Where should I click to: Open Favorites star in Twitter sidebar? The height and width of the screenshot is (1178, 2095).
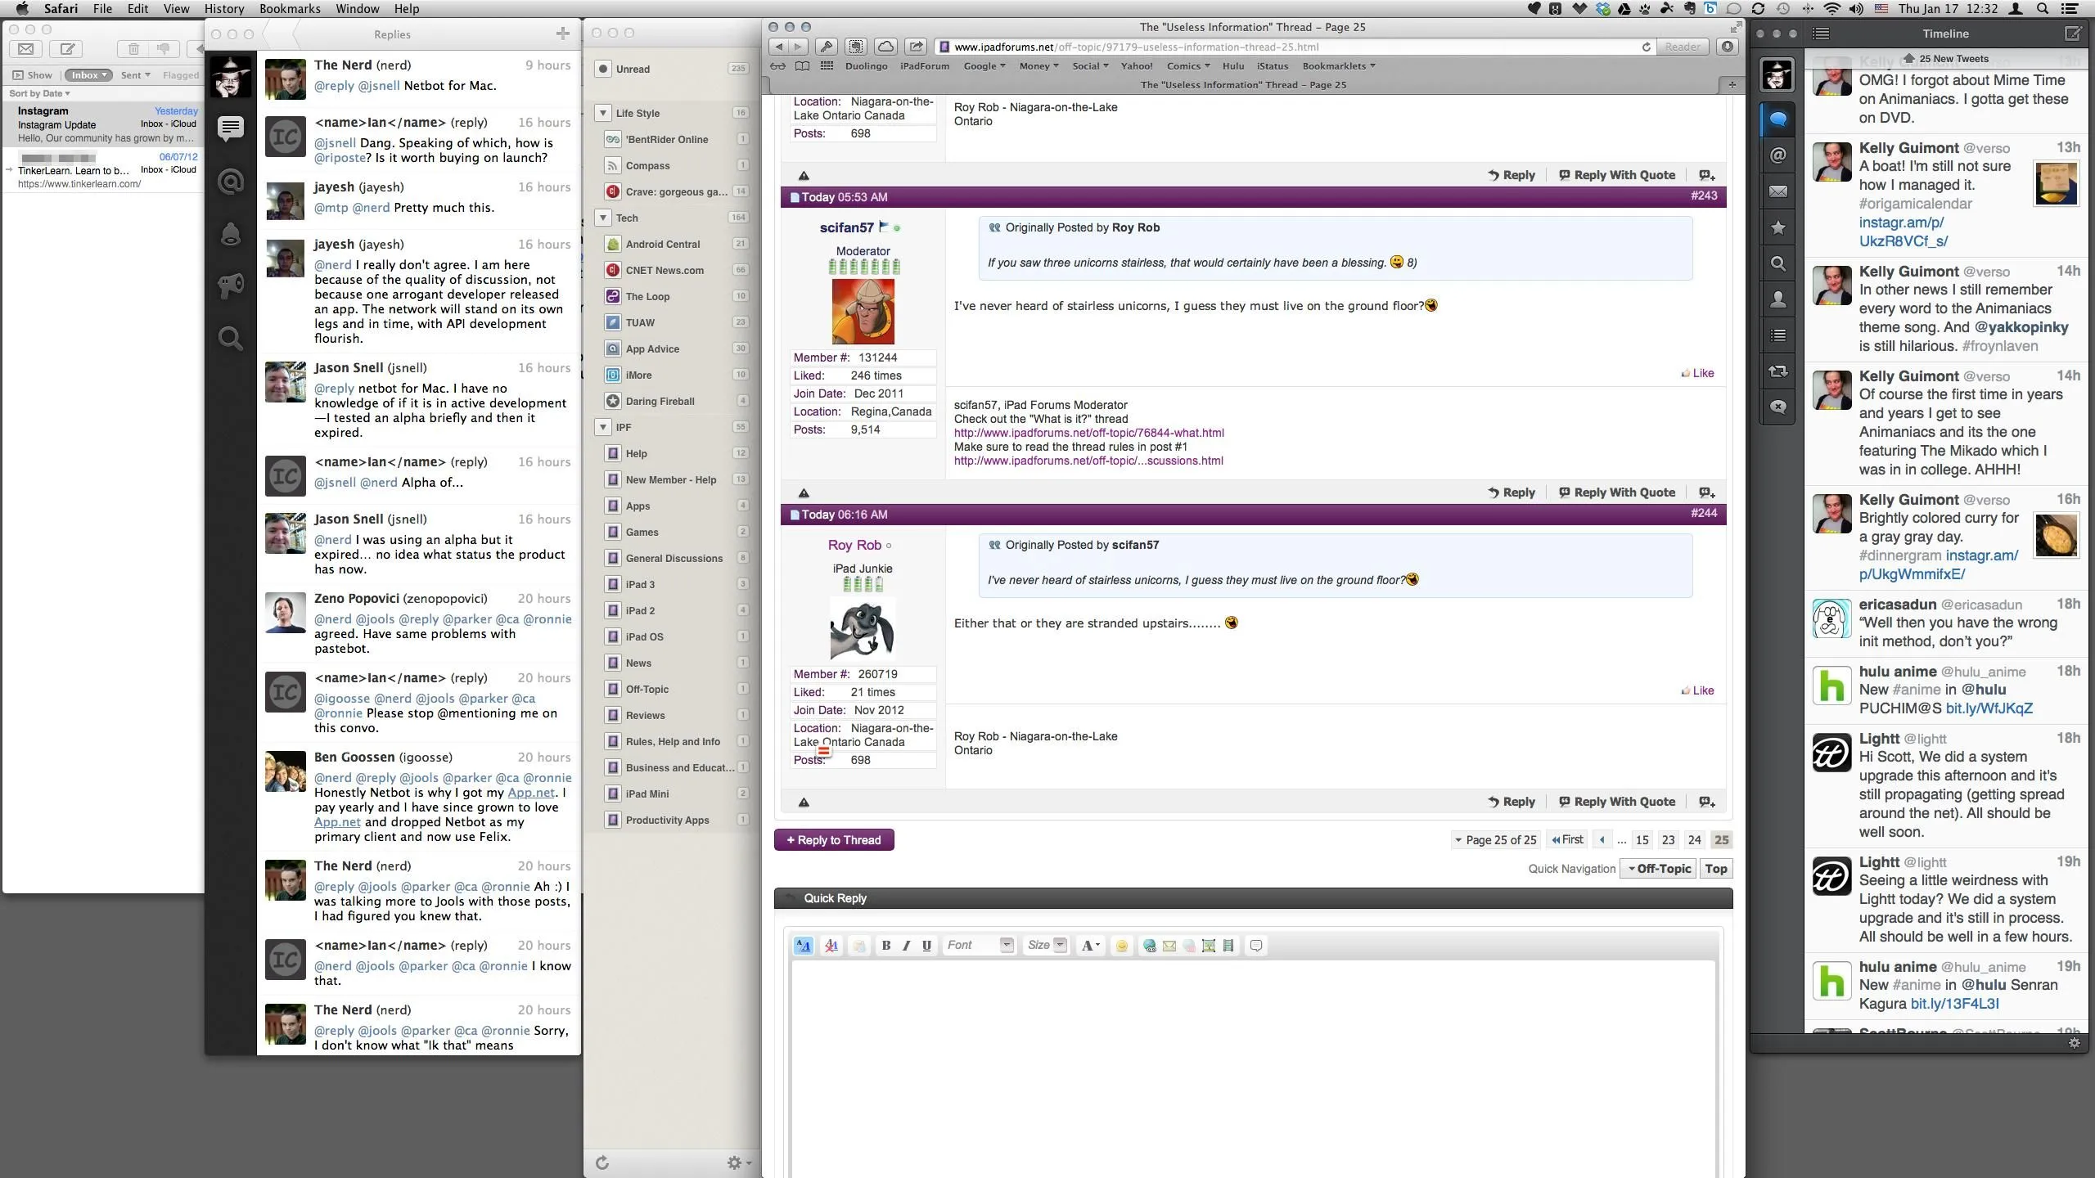click(1777, 227)
